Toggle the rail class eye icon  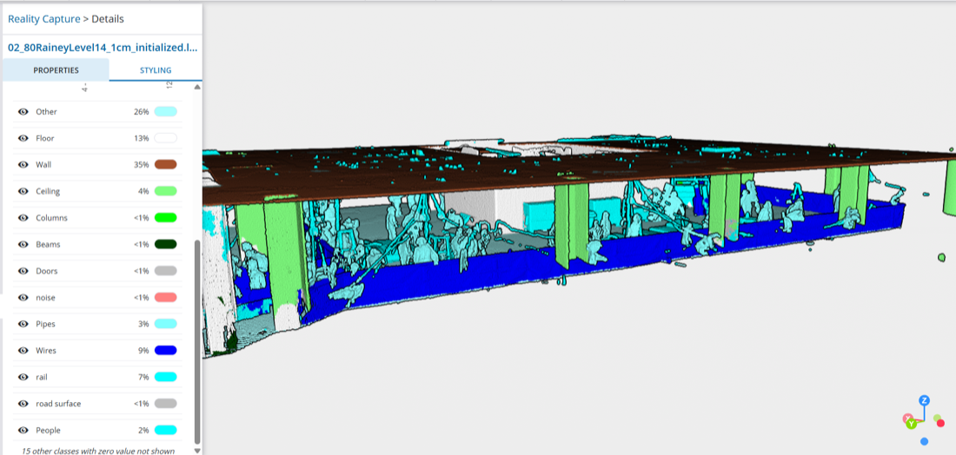[23, 377]
